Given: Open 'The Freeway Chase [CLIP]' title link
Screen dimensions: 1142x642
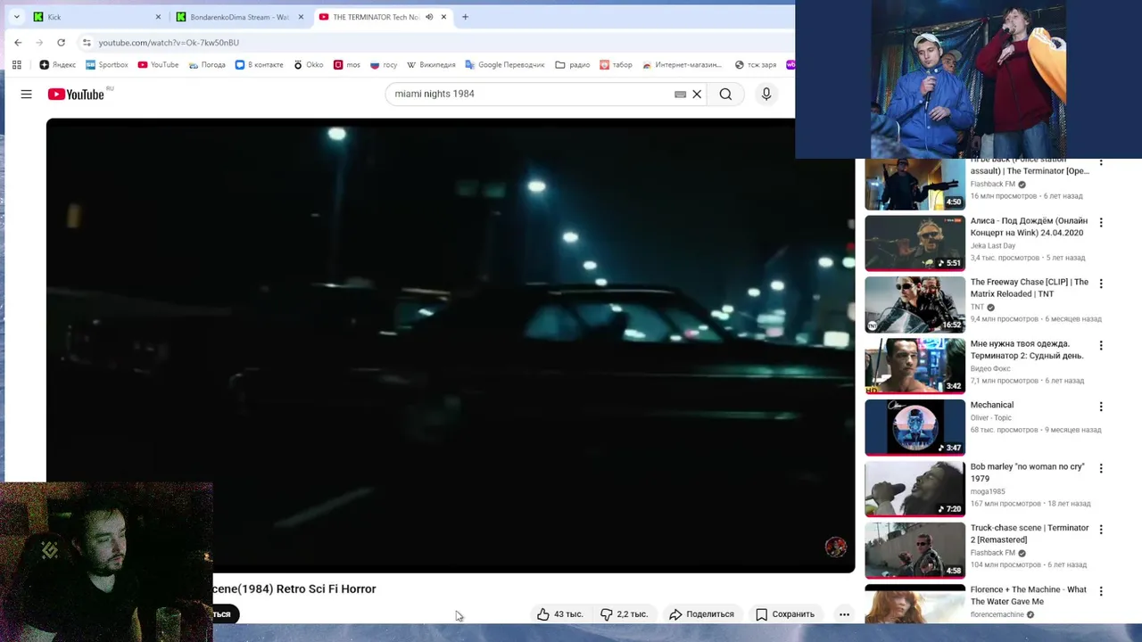Looking at the screenshot, I should pyautogui.click(x=1030, y=288).
